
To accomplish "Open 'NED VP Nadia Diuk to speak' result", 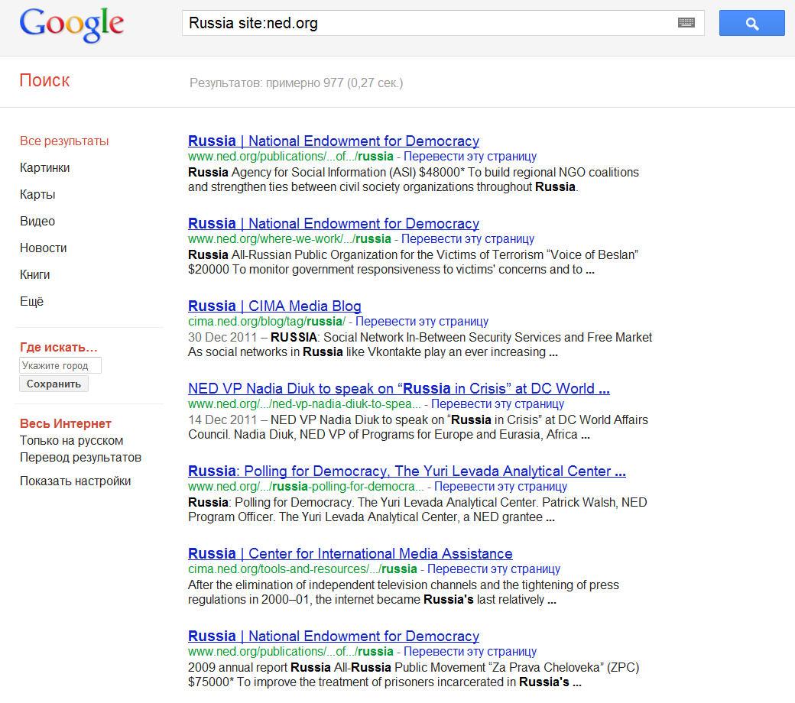I will click(399, 389).
